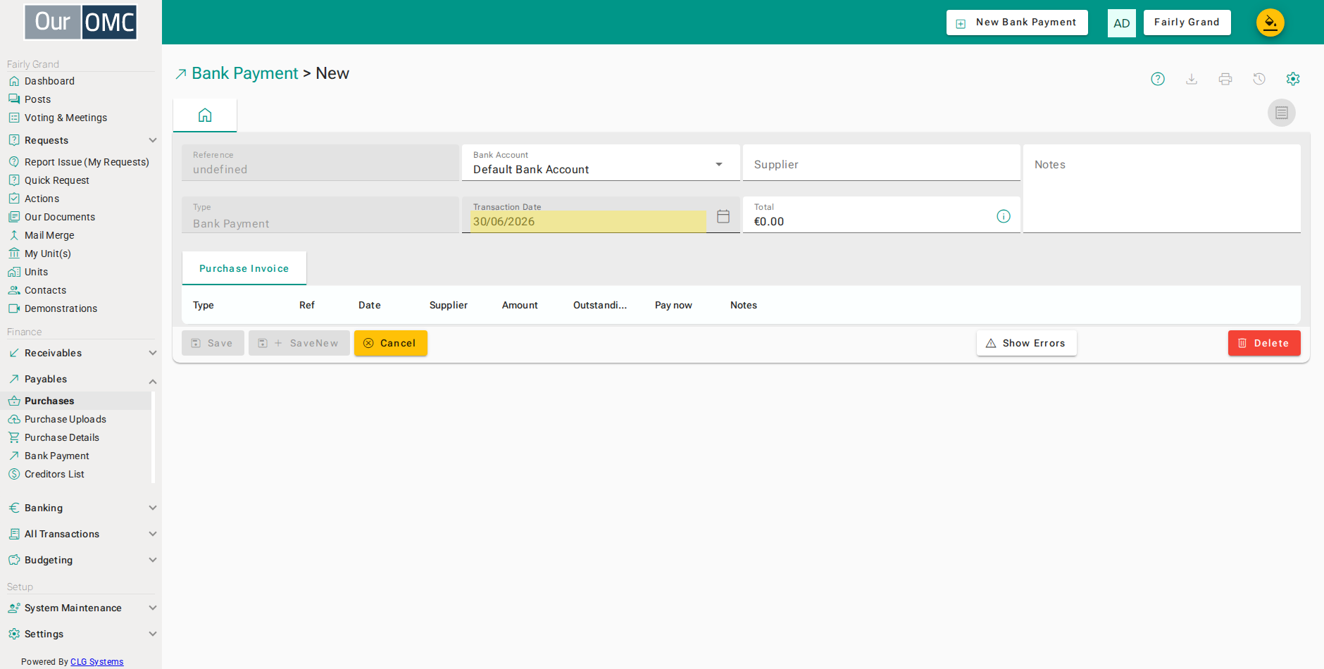This screenshot has height=669, width=1324.
Task: Open Purchase Uploads
Action: (65, 419)
